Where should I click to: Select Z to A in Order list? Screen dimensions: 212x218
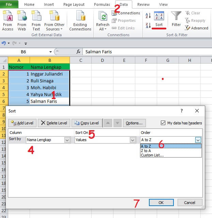pos(171,151)
